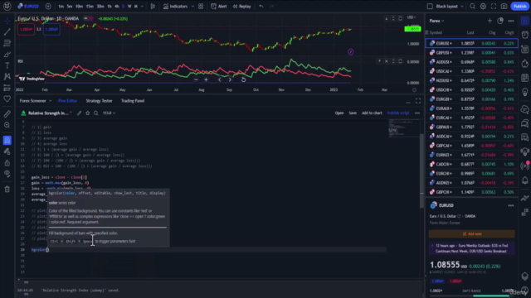This screenshot has width=531, height=298.
Task: Click chart zoom in plus button
Action: (206, 79)
